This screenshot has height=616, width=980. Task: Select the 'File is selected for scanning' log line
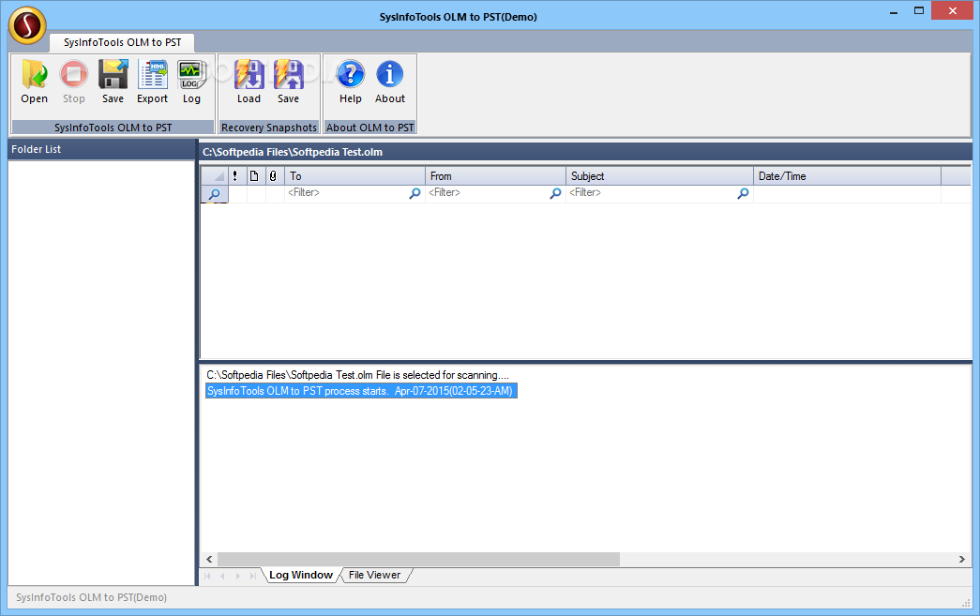coord(357,375)
